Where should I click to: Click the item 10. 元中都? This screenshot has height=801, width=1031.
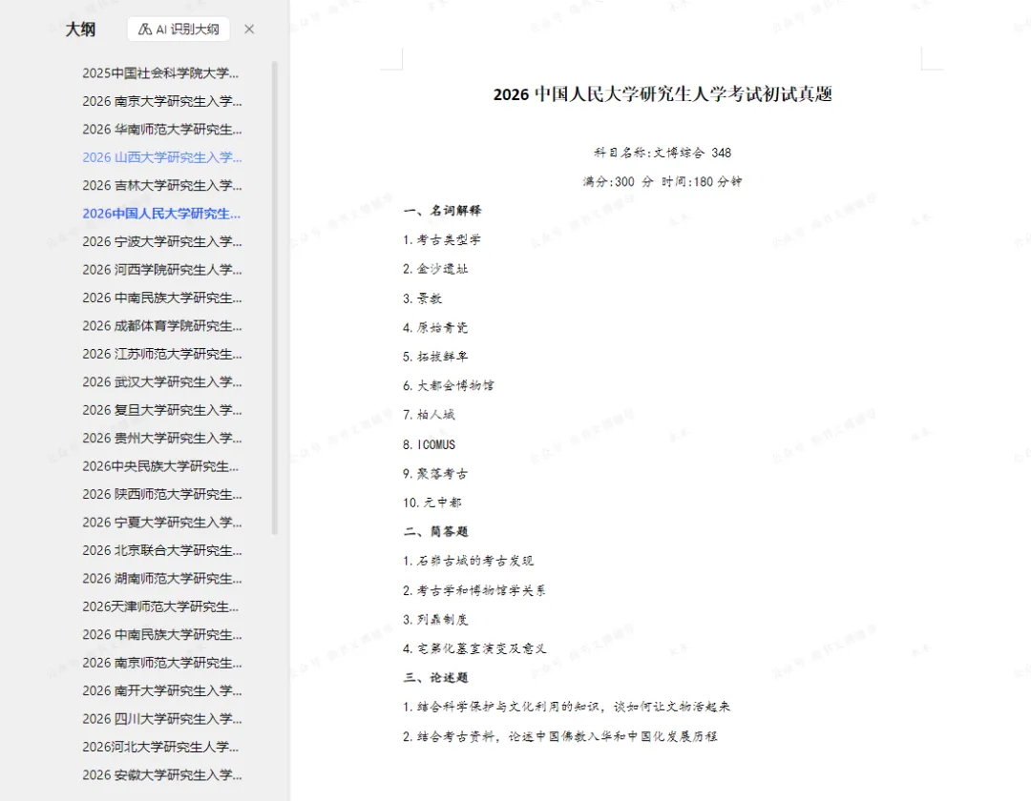[x=432, y=503]
